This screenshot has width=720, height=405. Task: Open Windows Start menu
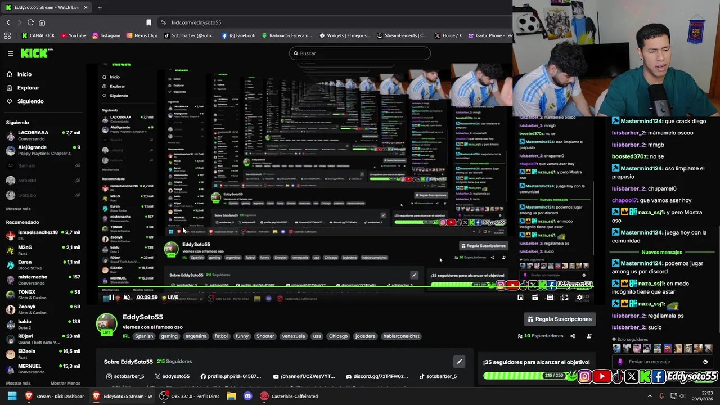point(12,396)
